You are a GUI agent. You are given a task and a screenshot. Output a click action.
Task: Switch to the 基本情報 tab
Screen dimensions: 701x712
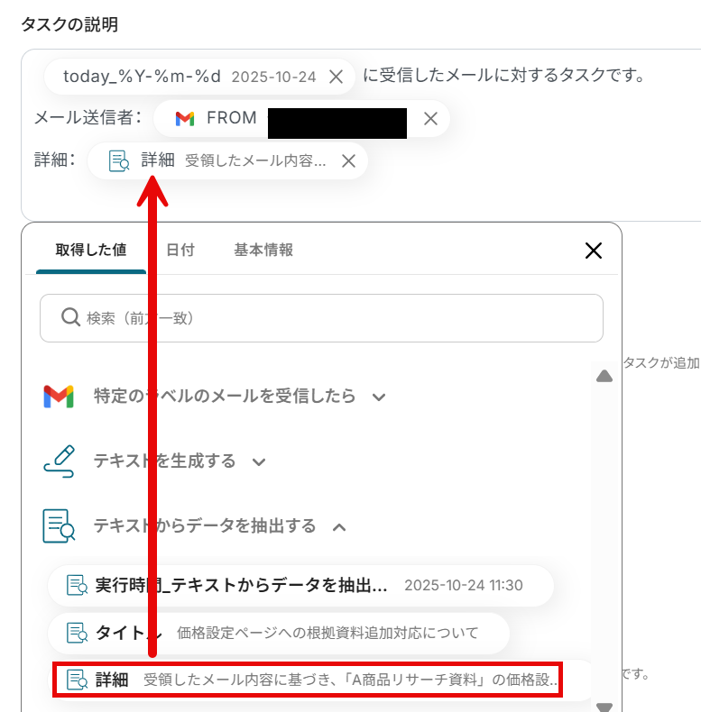pos(263,250)
